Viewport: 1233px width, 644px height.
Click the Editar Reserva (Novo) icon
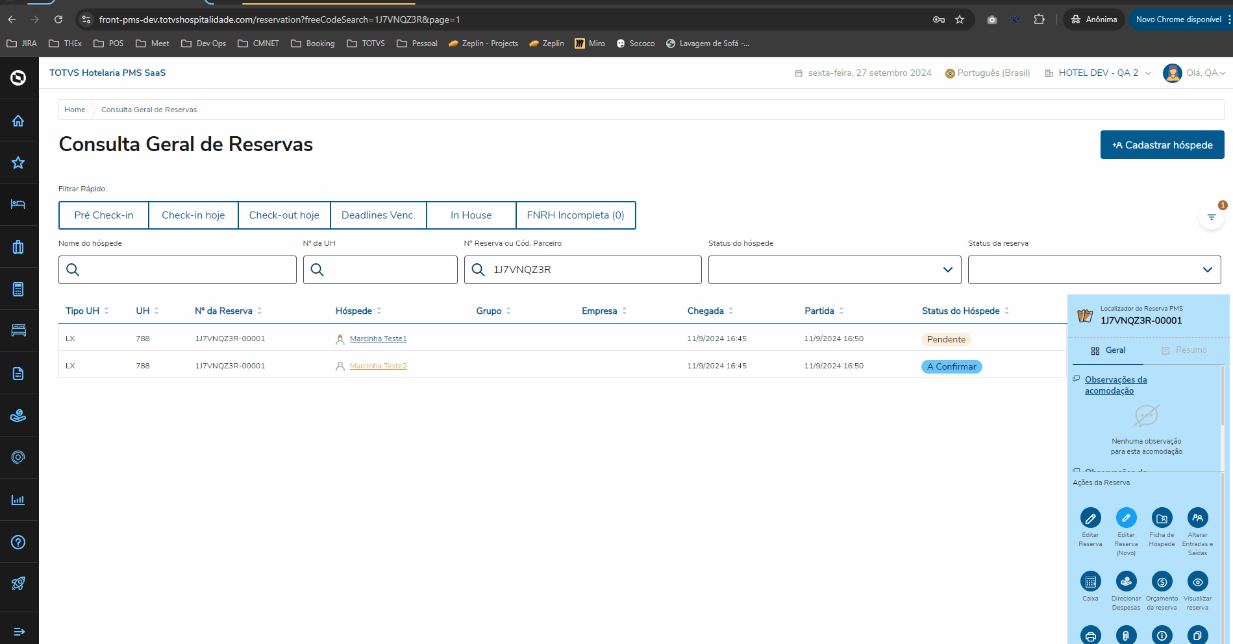tap(1127, 518)
